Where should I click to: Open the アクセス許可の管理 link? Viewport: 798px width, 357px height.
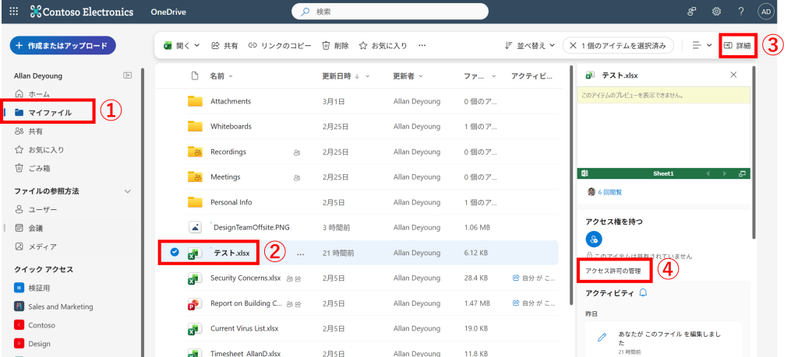click(x=613, y=271)
